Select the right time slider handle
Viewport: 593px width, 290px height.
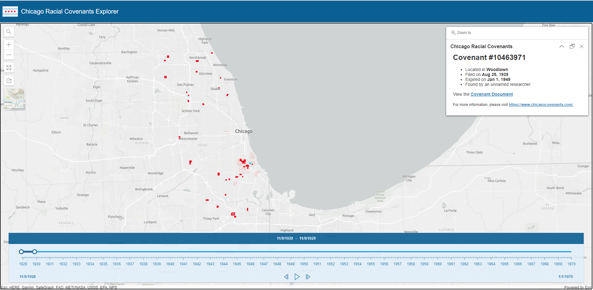tap(35, 252)
